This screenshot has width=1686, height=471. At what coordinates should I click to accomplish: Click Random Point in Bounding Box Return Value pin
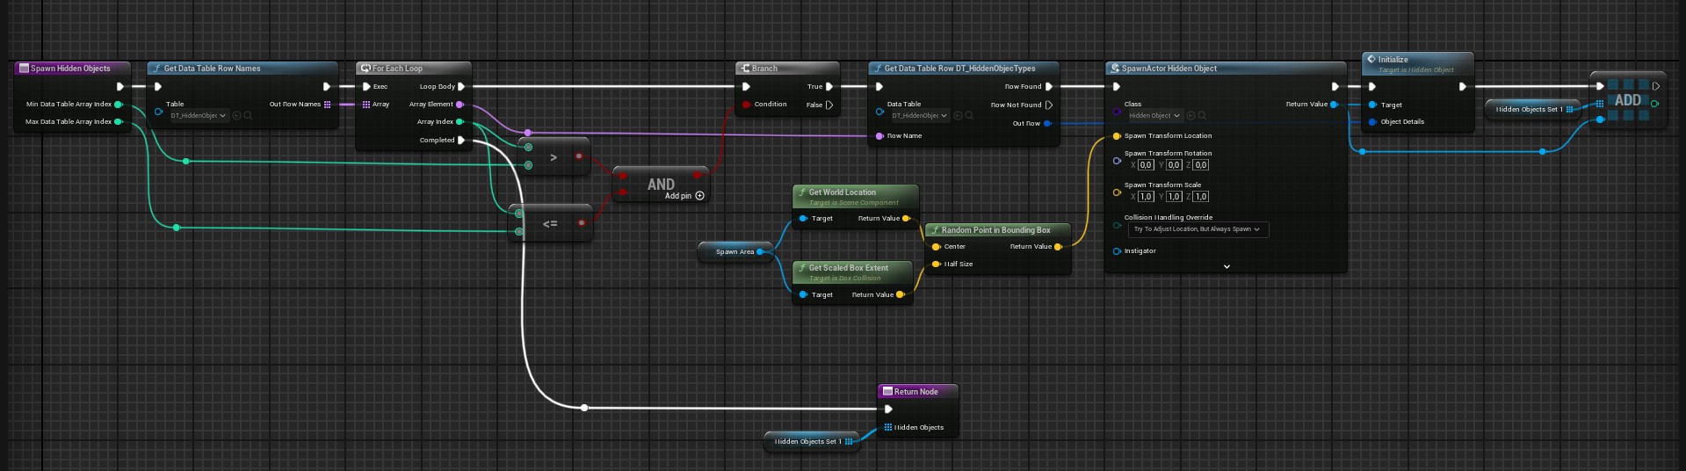coord(1058,247)
